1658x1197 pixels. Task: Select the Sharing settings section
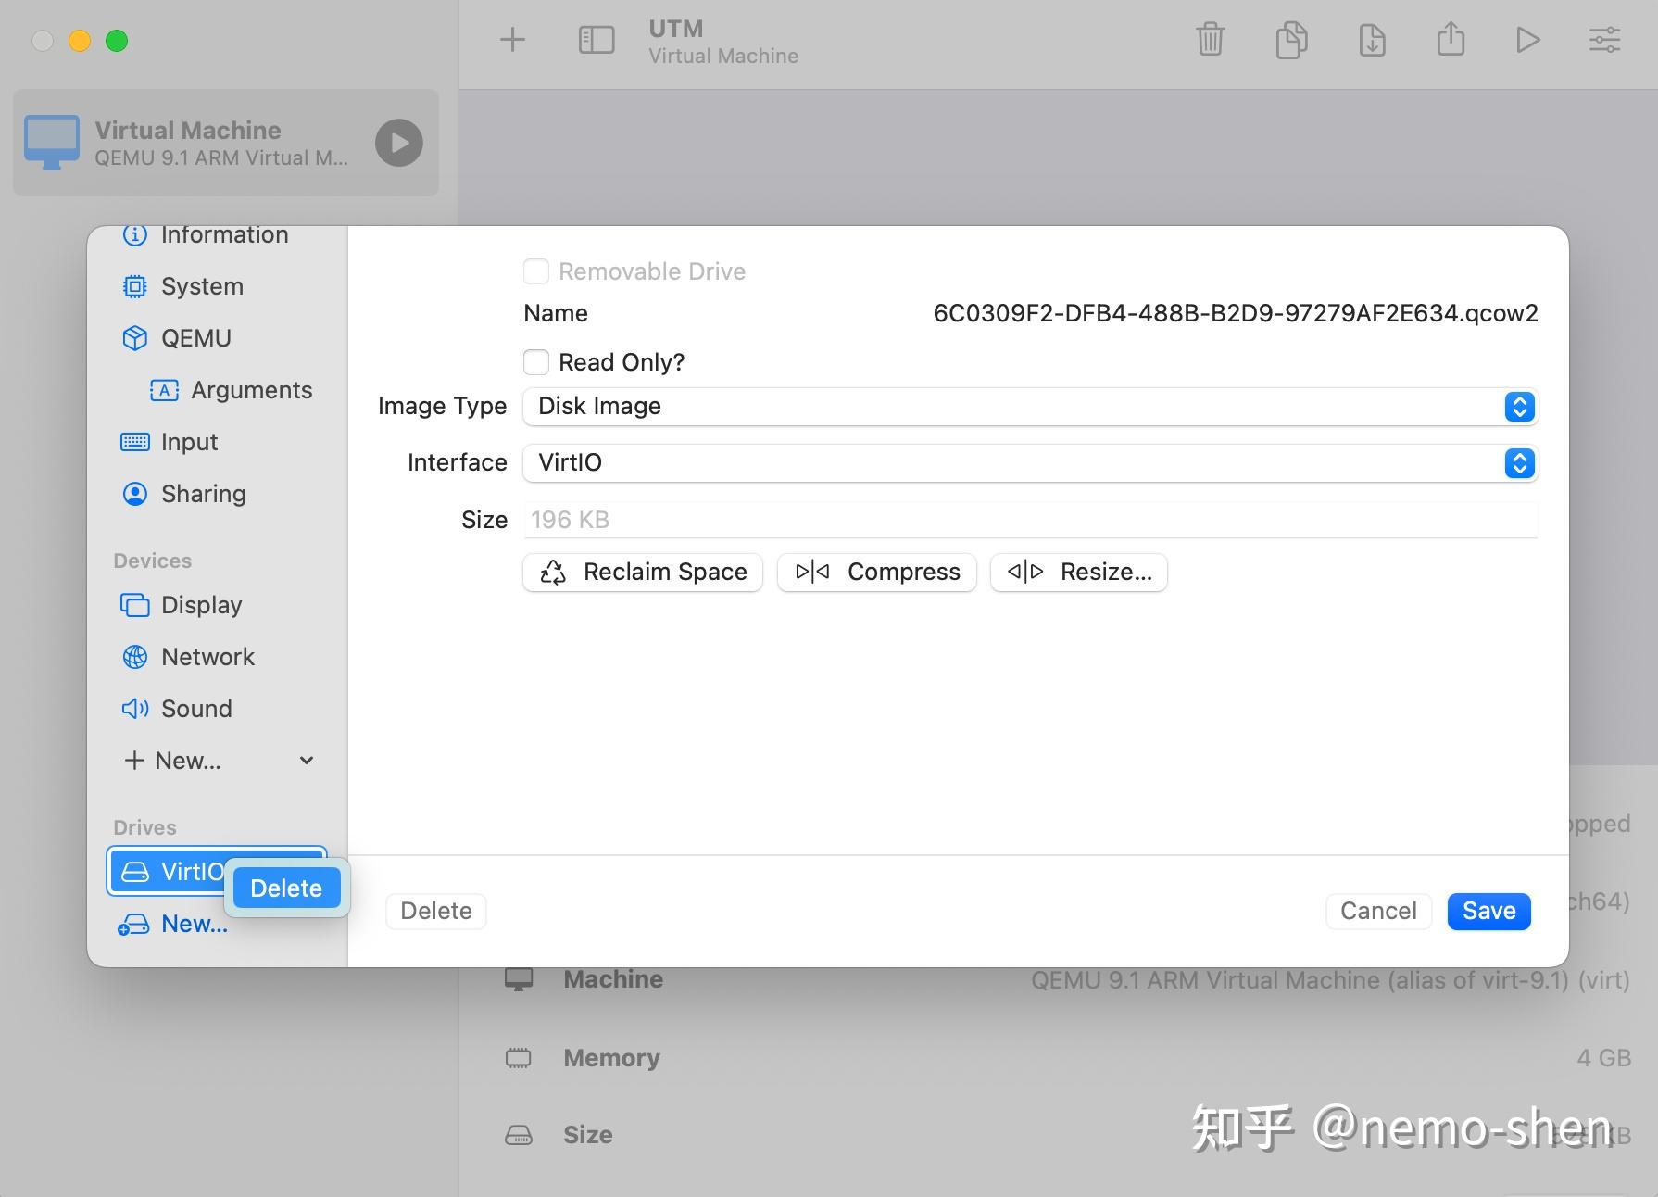coord(202,494)
